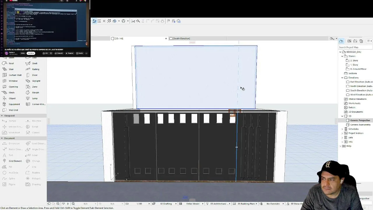
Task: Select the Corner Window tool
Action: [x=36, y=104]
